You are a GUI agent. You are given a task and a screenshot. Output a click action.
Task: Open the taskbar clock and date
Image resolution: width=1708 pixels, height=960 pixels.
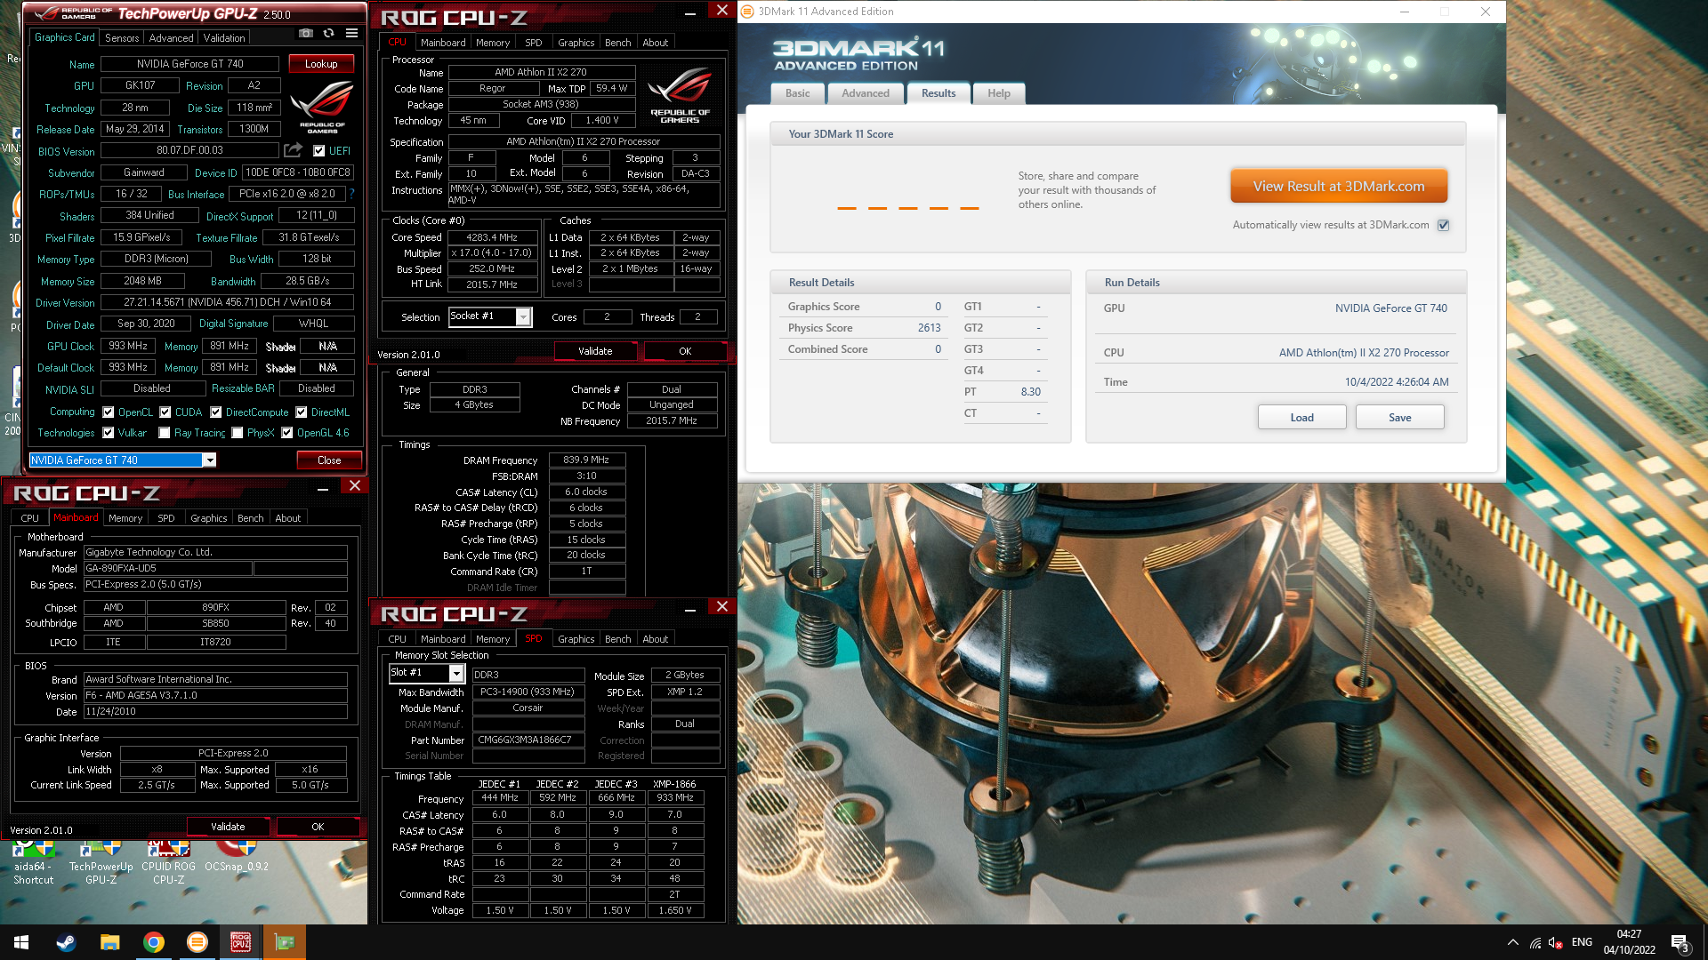point(1629,942)
